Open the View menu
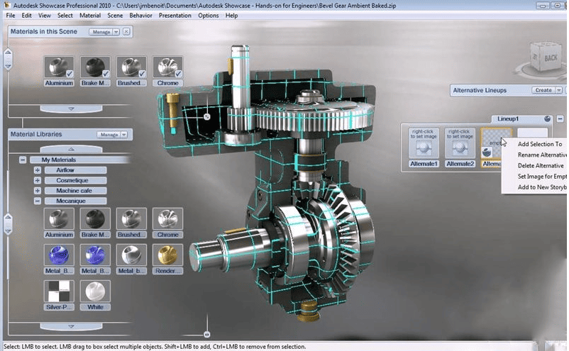Viewport: 569px width, 351px height. click(x=44, y=16)
